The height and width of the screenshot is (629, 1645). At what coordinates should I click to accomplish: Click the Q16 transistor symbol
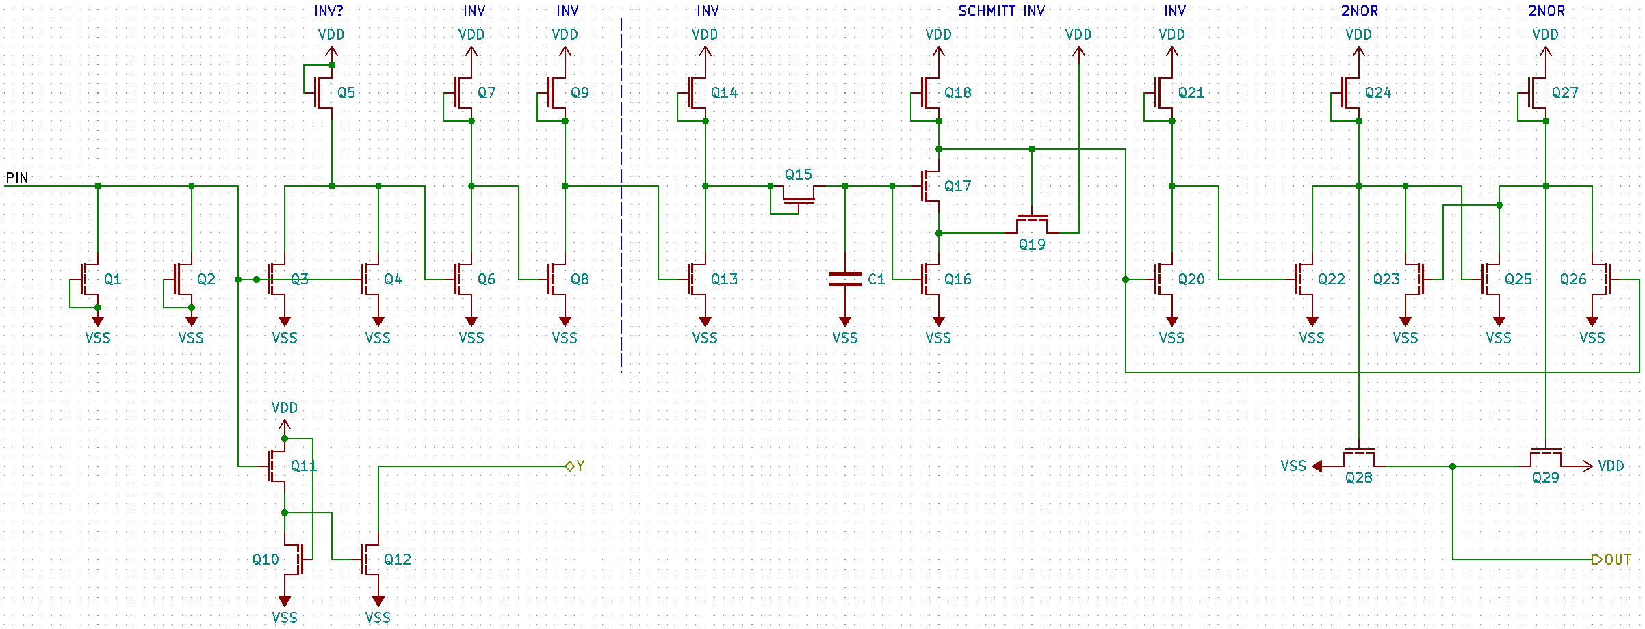pyautogui.click(x=931, y=280)
